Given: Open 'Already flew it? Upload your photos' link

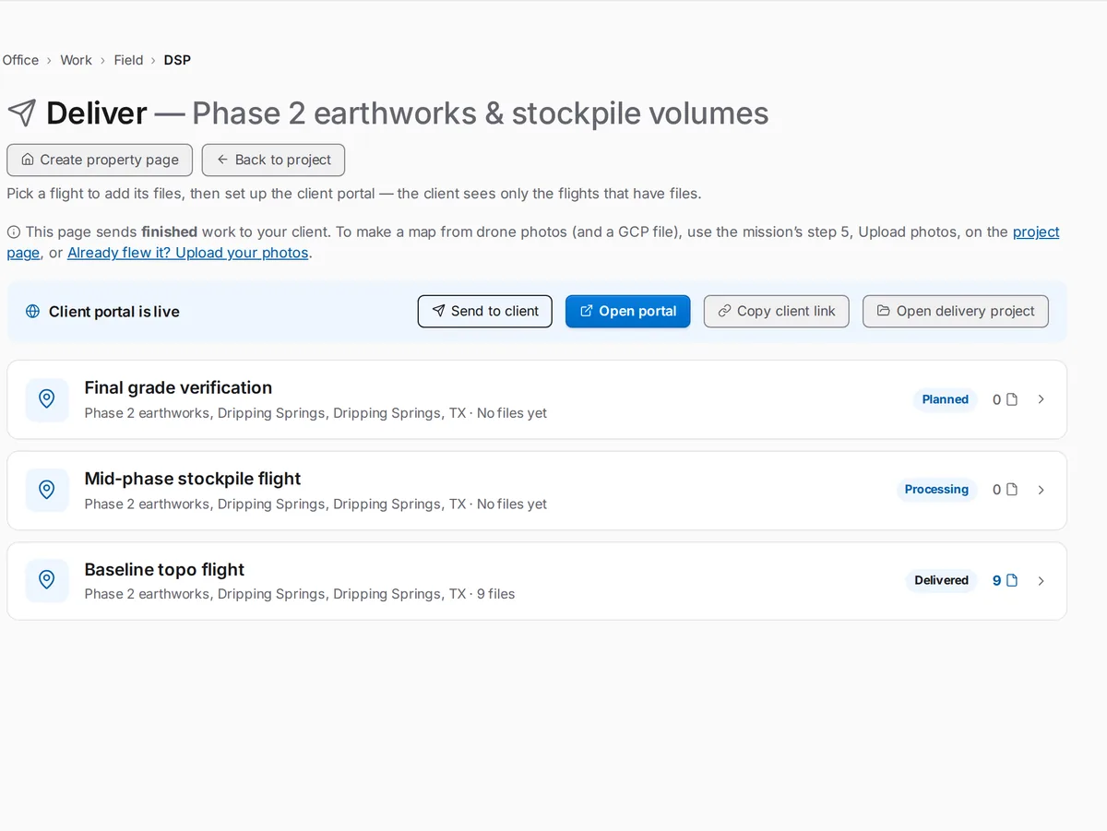Looking at the screenshot, I should coord(188,253).
